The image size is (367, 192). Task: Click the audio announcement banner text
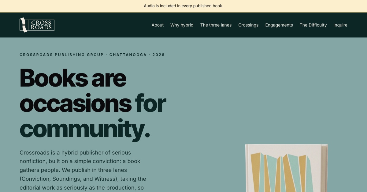tap(183, 6)
